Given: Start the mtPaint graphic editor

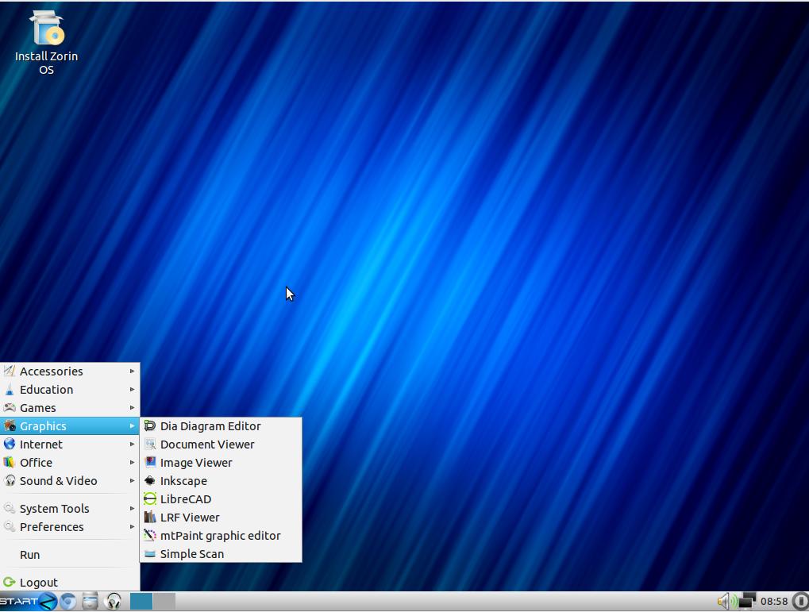Looking at the screenshot, I should click(220, 536).
